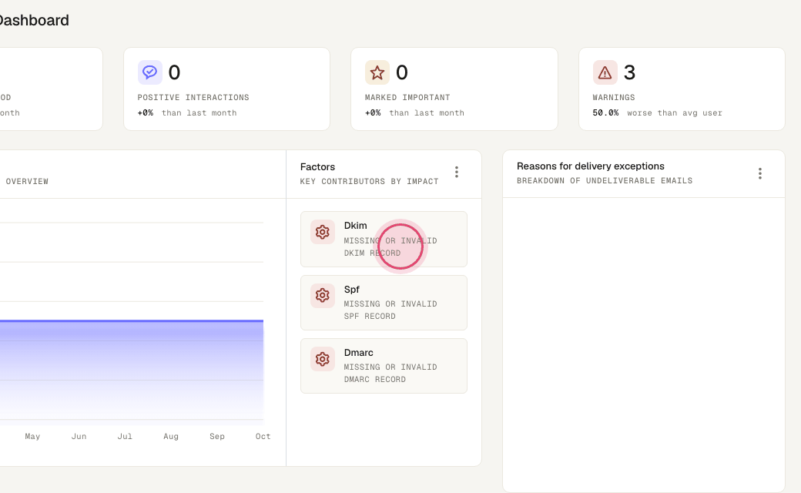The height and width of the screenshot is (493, 801).
Task: Click 'MISSING OR INVALID SPF RECORD' text
Action: (x=390, y=310)
